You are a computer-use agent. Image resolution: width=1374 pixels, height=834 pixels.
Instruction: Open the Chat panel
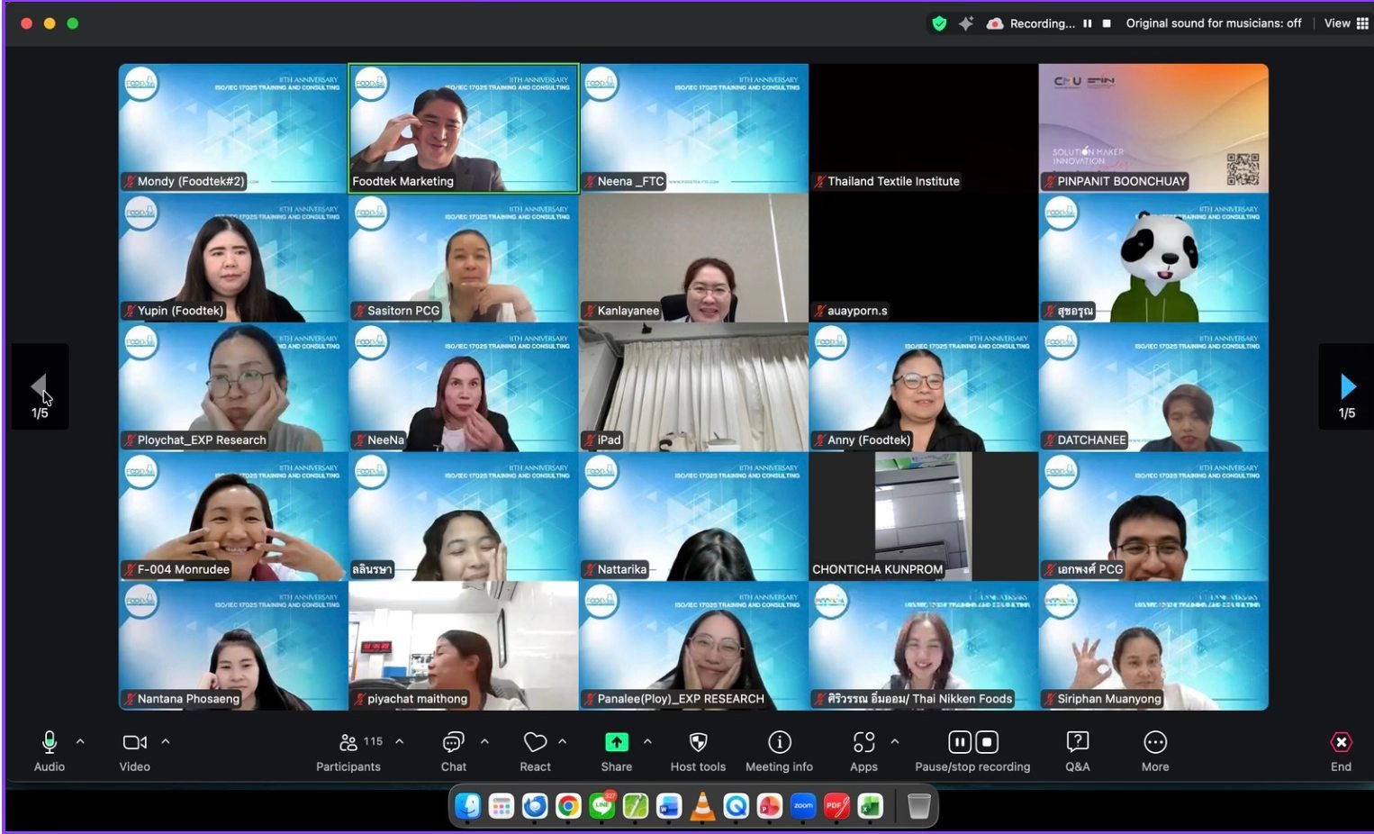pos(453,749)
